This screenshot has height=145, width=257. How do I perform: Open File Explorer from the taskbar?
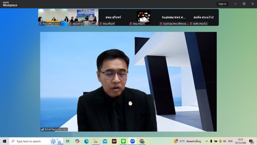coord(96,141)
